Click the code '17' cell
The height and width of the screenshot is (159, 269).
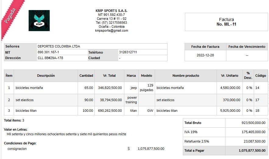(x=257, y=100)
